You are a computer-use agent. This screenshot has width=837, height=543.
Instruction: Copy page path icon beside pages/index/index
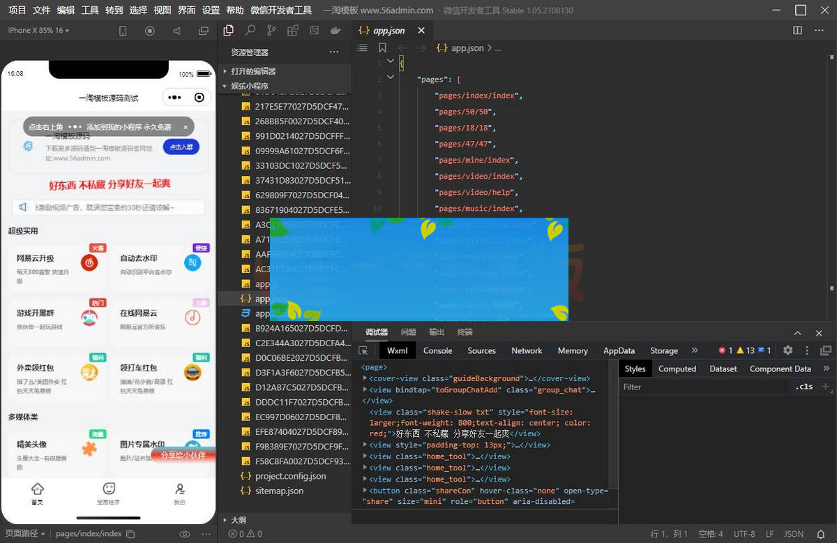coord(130,534)
